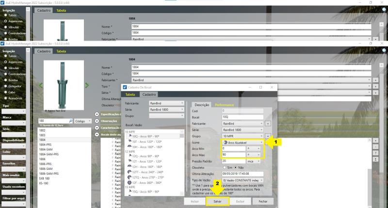Click the green next-image arrow beside sprinkler photo
Image resolution: width=388 pixels, height=208 pixels.
[87, 85]
